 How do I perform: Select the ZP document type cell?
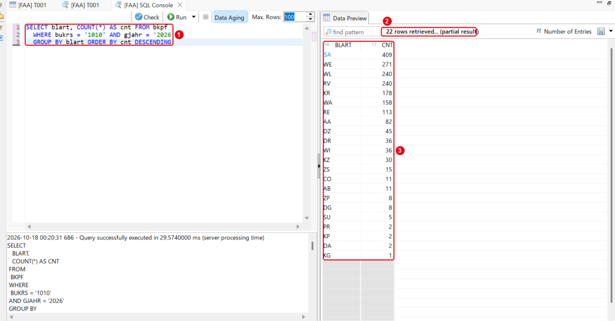point(342,198)
